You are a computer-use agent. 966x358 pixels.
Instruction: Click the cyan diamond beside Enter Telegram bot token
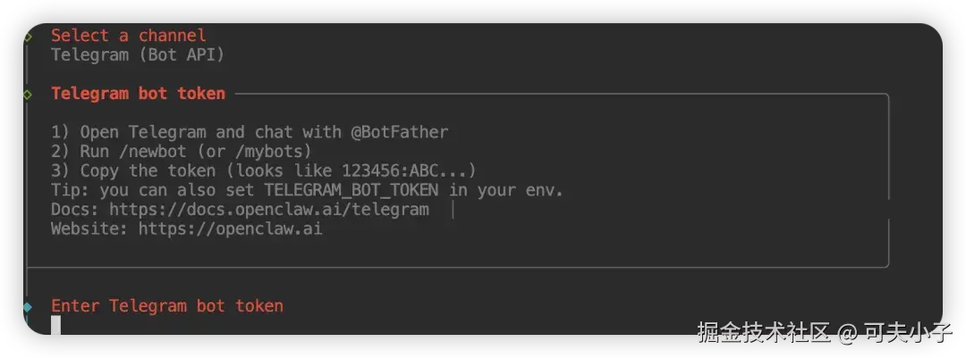(29, 307)
